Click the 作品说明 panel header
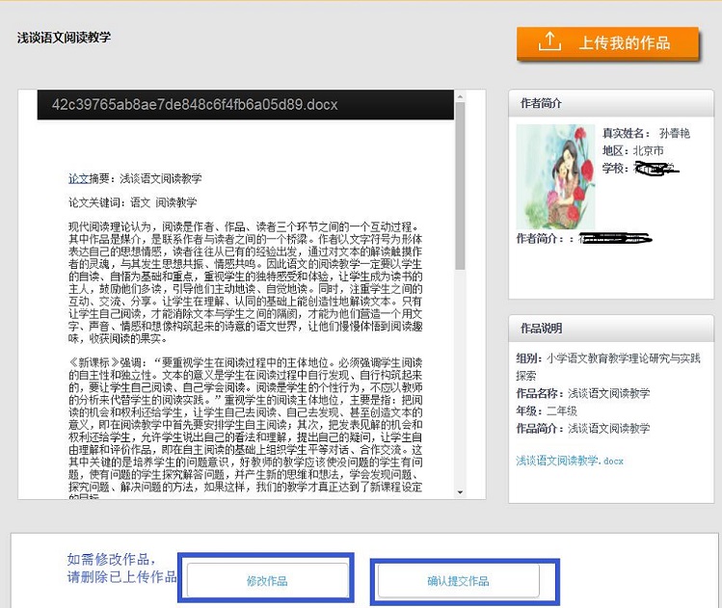722x608 pixels. [x=541, y=328]
